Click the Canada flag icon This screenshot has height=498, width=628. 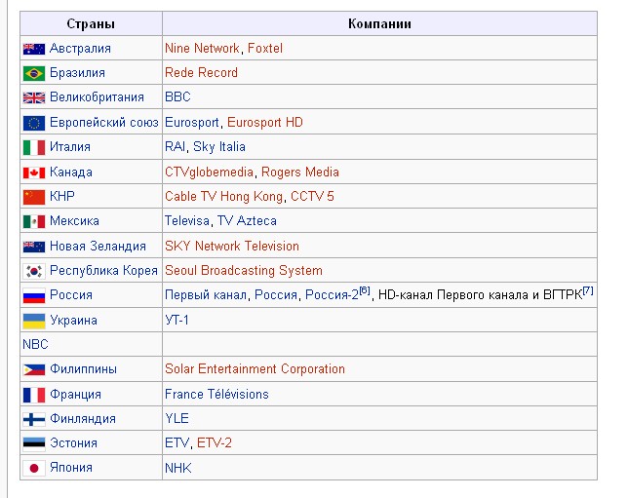click(34, 172)
